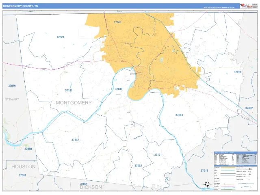
Task: Select ZIP code label 37050
Action: 28,149
